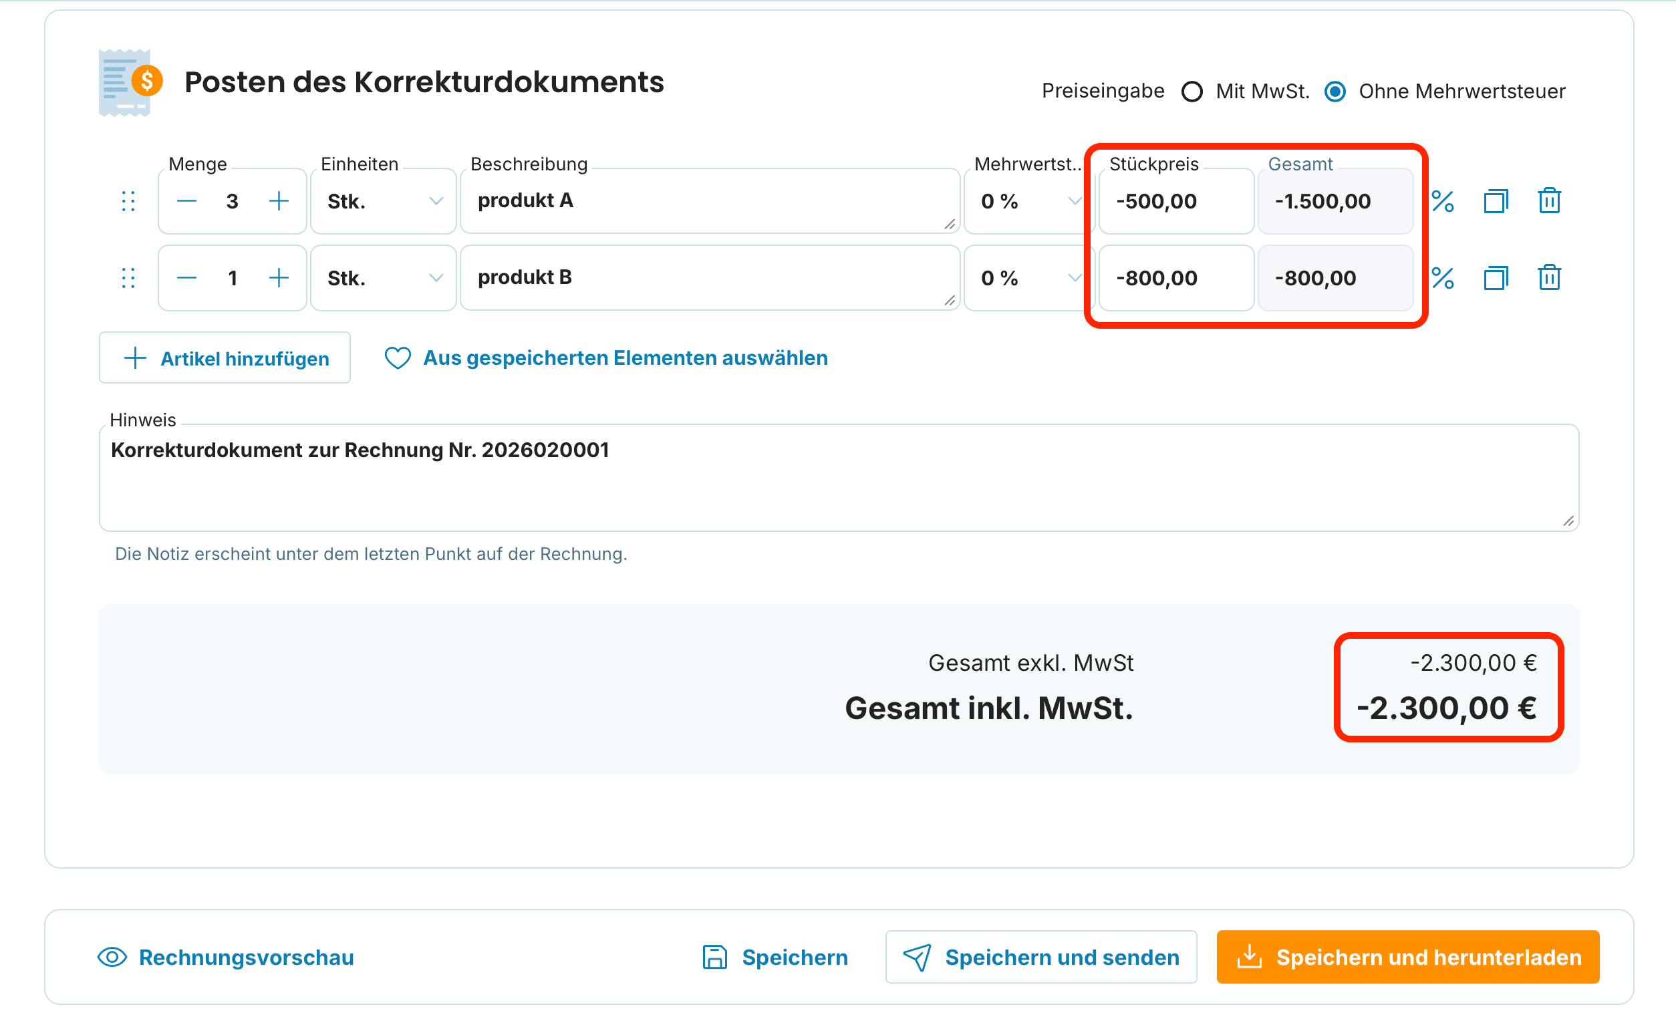Edit the produkt B description field
1676x1017 pixels.
[710, 278]
